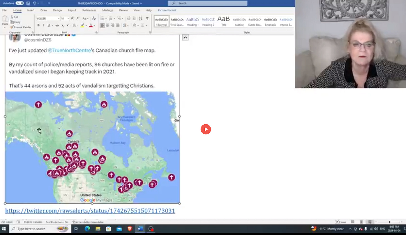Image resolution: width=406 pixels, height=235 pixels.
Task: Click the Shading paint bucket icon
Action: (x=134, y=25)
